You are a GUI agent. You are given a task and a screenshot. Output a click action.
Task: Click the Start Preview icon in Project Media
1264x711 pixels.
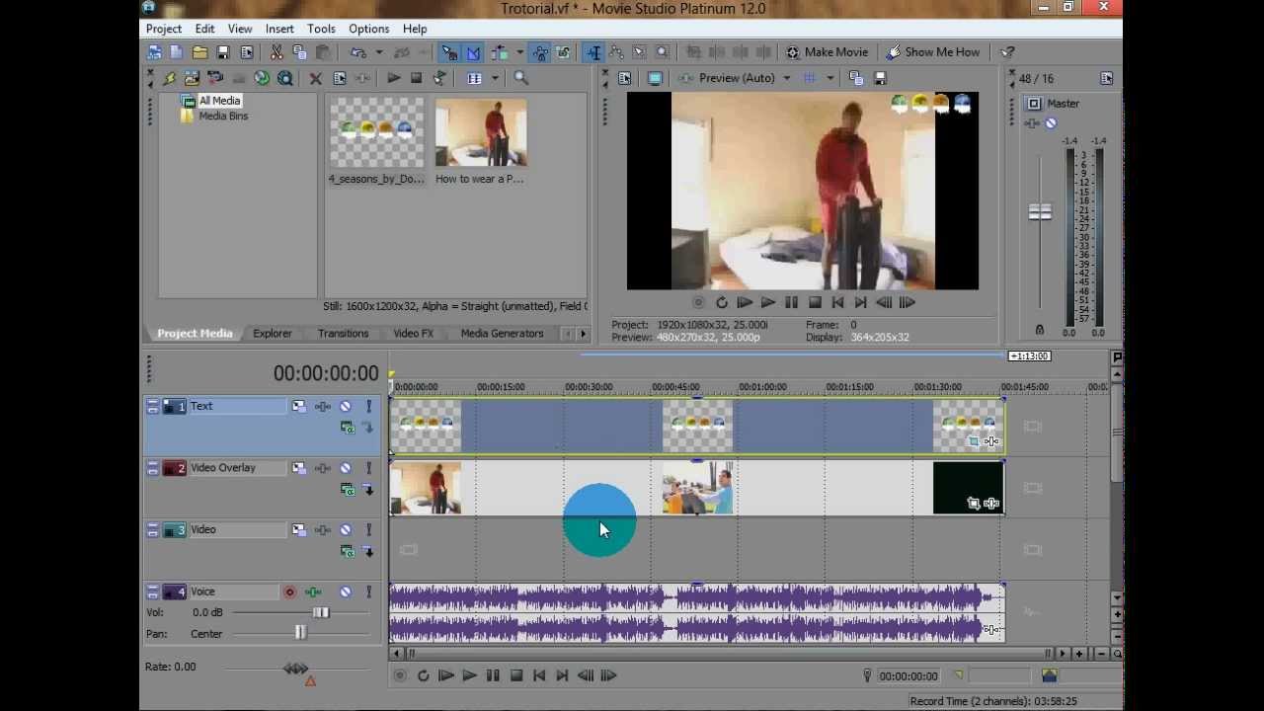tap(393, 78)
